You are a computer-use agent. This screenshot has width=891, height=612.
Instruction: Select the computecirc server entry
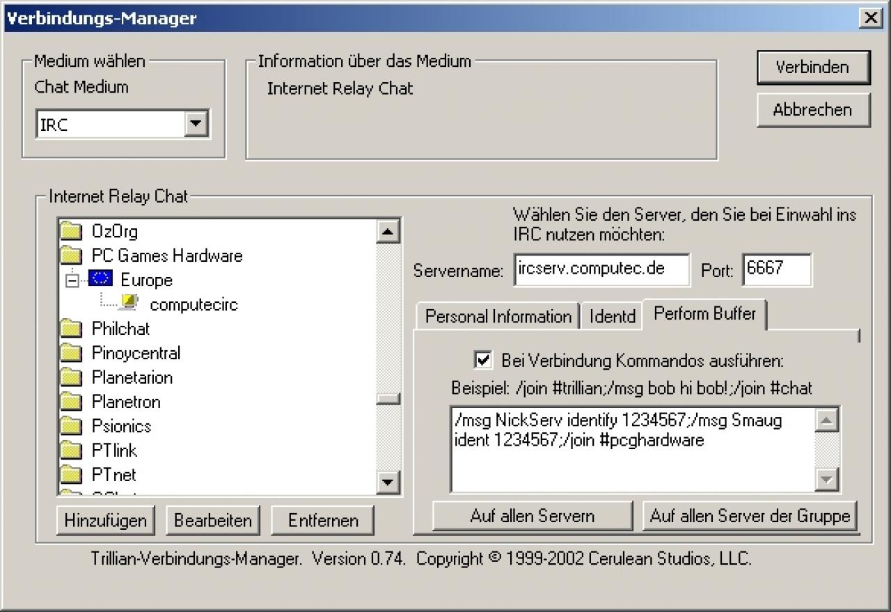(x=194, y=304)
